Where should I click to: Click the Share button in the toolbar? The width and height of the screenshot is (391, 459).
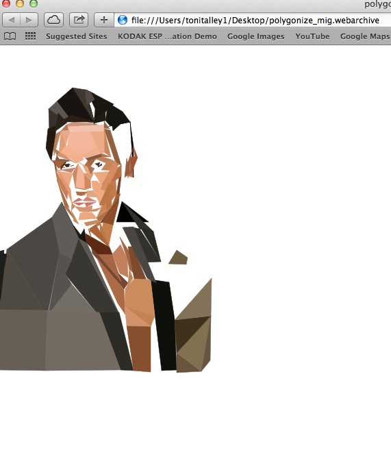tap(79, 20)
